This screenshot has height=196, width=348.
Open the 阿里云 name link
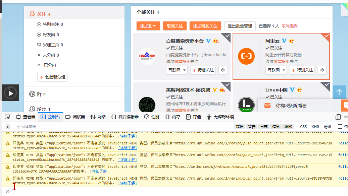(x=272, y=41)
